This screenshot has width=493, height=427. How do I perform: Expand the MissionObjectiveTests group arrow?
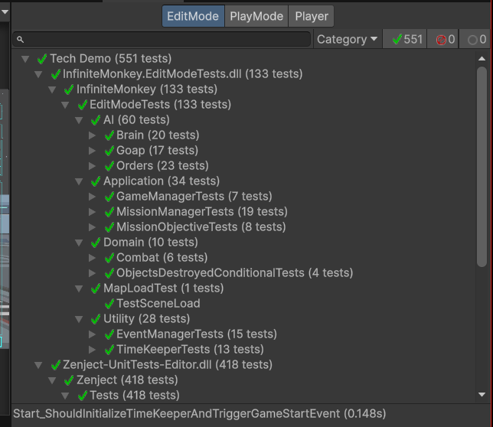[x=92, y=227]
